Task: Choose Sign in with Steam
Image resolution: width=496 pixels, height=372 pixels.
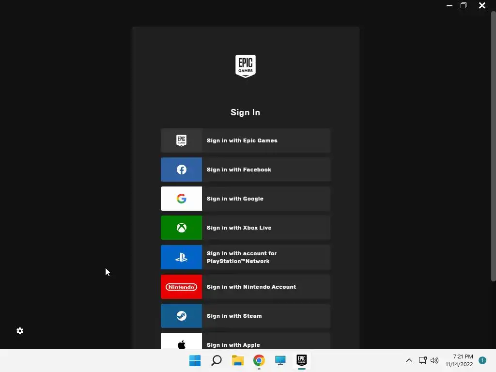Action: pos(246,316)
